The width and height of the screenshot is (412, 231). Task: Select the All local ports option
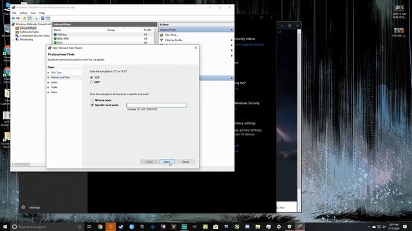pos(92,100)
